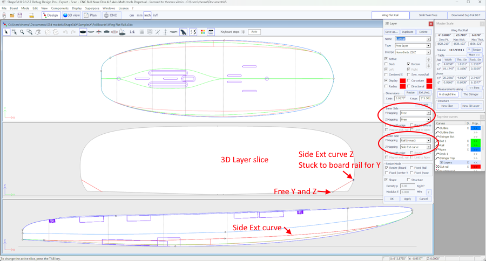Switch to the Small Twin Free tab
The height and width of the screenshot is (261, 486).
428,16
